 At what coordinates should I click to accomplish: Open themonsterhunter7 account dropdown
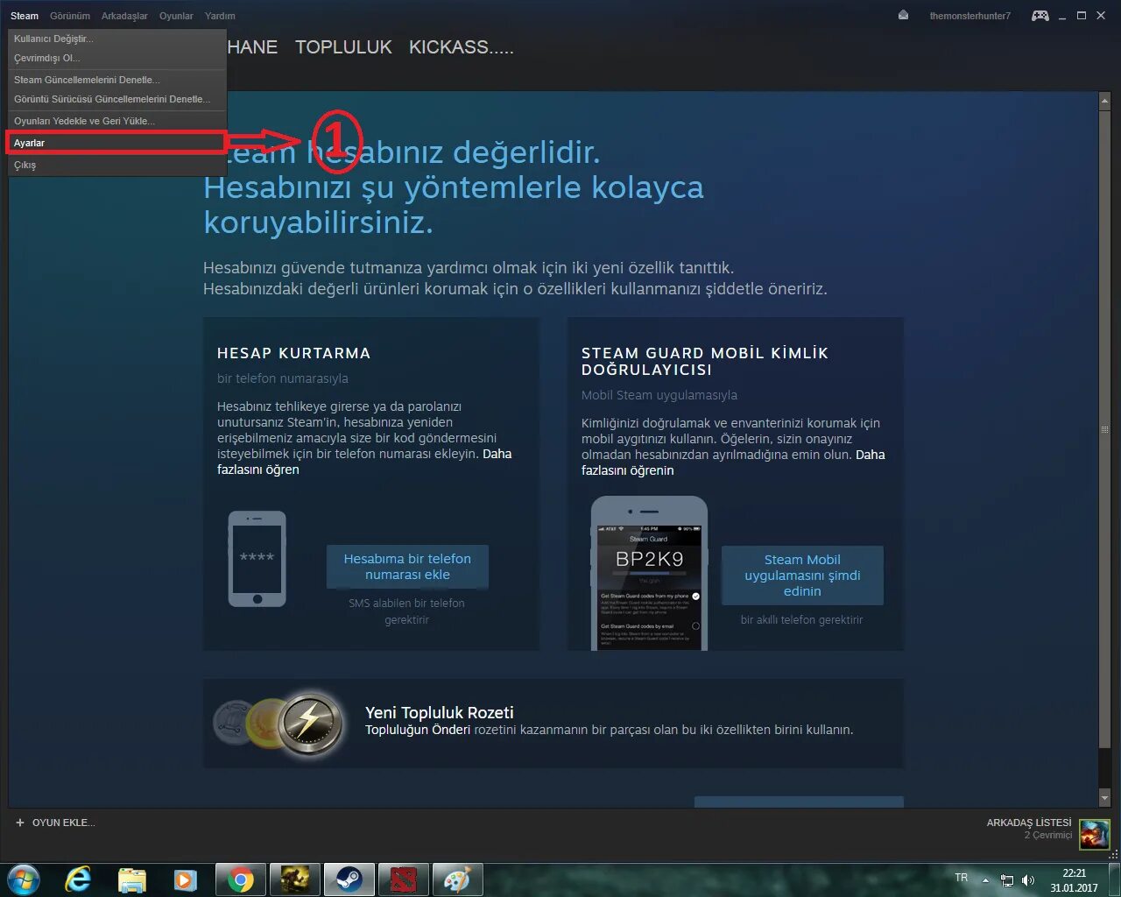tap(969, 16)
